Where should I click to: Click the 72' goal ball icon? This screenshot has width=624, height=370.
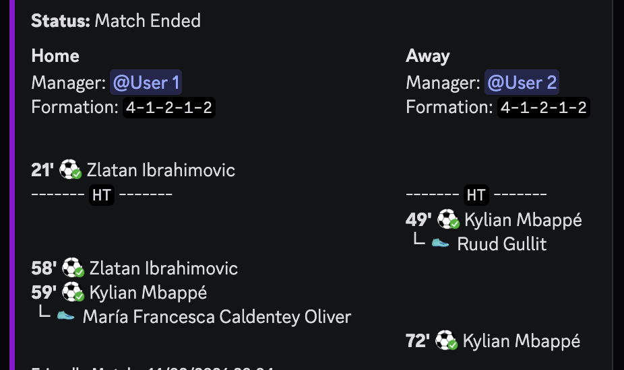click(446, 341)
